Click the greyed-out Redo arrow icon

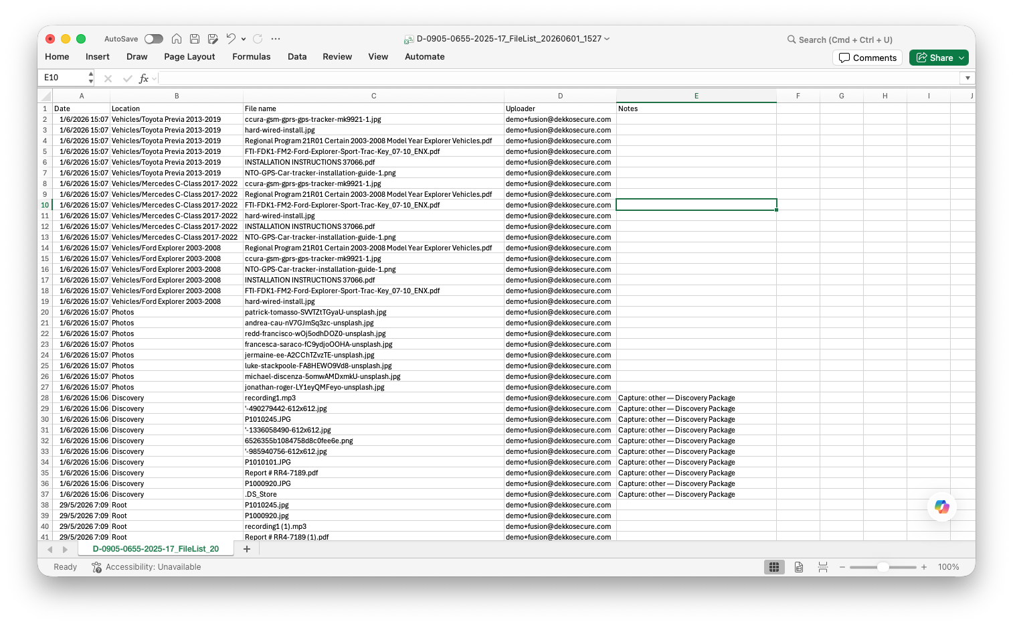pos(258,39)
